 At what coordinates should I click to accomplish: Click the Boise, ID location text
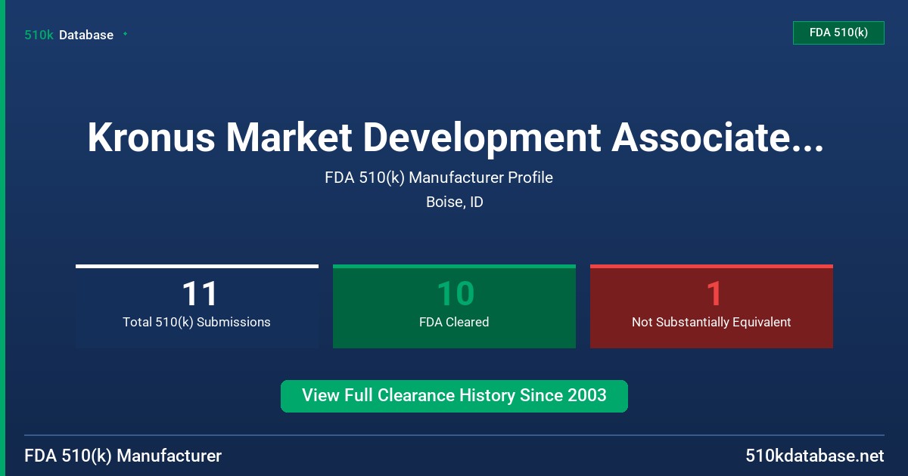click(455, 202)
